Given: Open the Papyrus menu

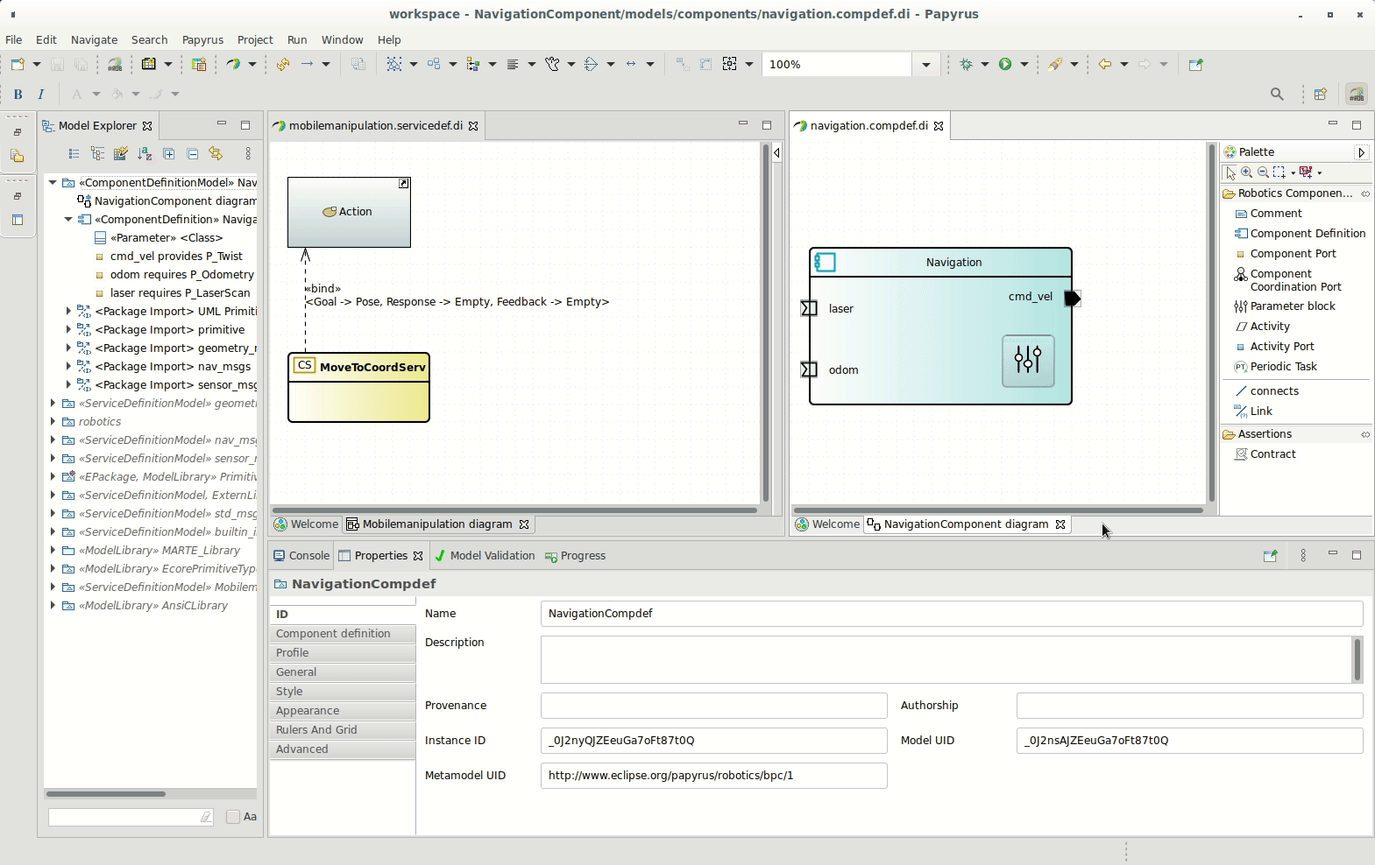Looking at the screenshot, I should (202, 40).
